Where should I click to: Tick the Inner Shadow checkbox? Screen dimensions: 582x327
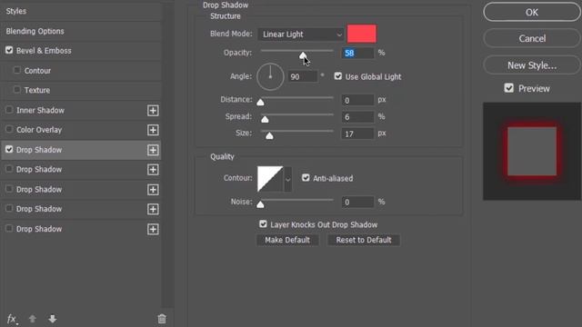9,110
